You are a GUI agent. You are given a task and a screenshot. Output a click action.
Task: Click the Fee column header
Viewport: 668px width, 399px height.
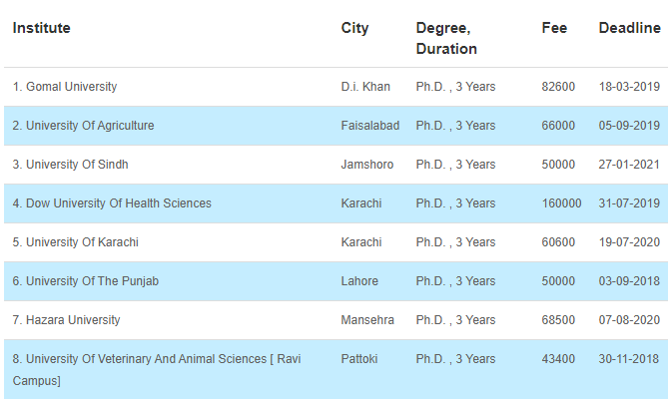click(x=554, y=28)
